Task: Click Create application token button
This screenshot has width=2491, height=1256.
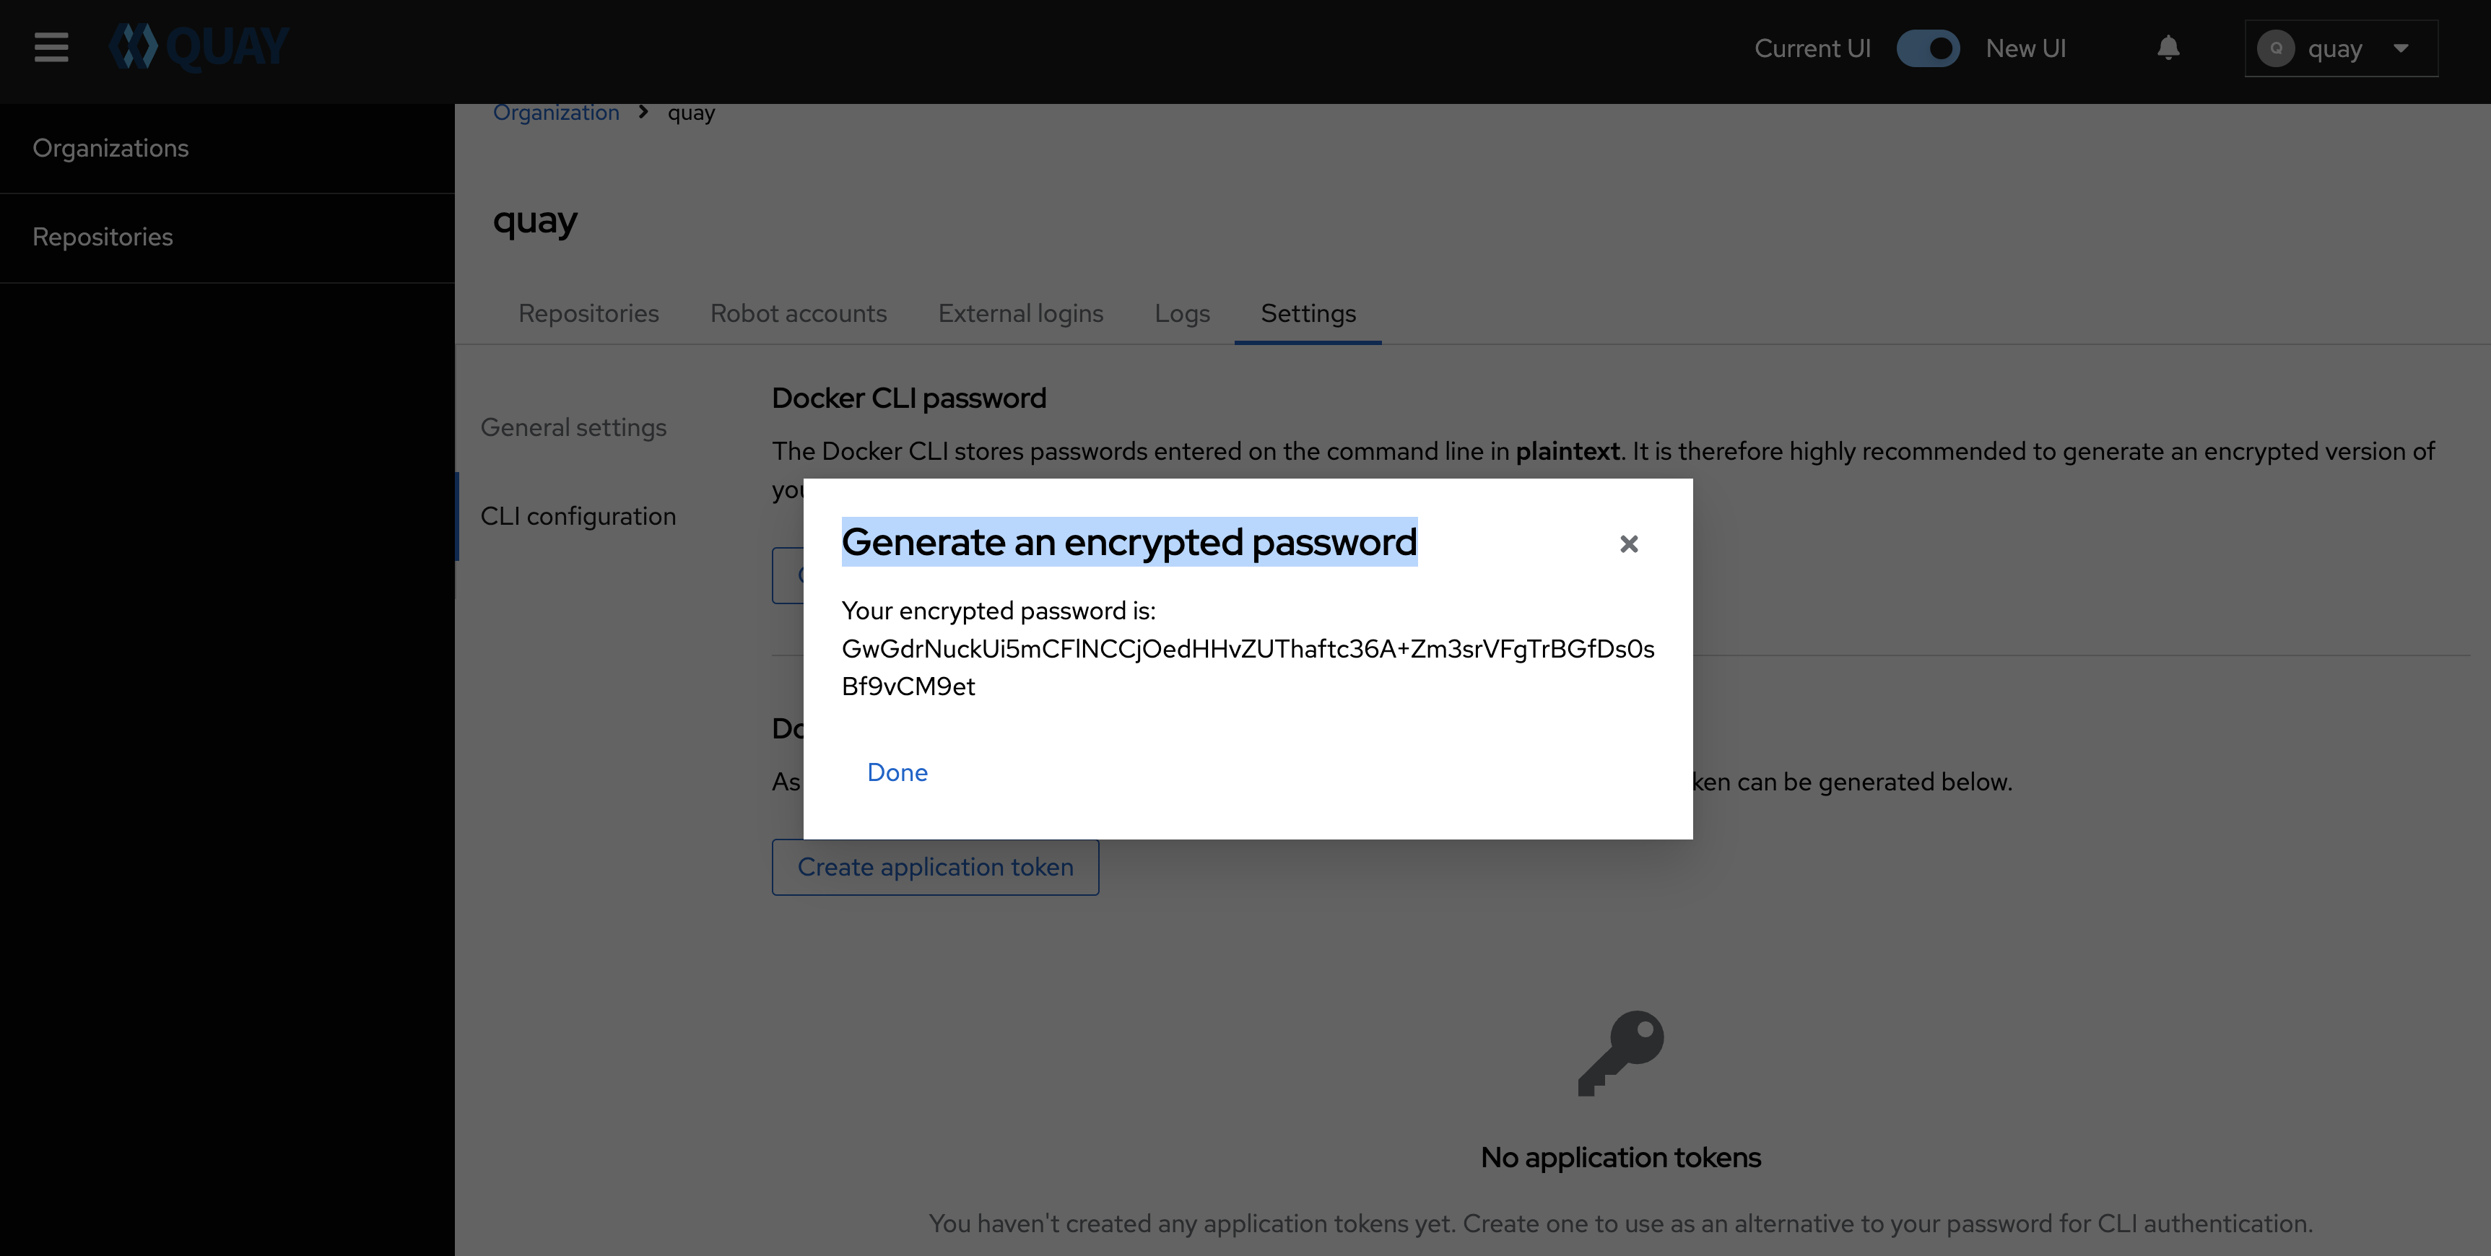Action: 934,868
